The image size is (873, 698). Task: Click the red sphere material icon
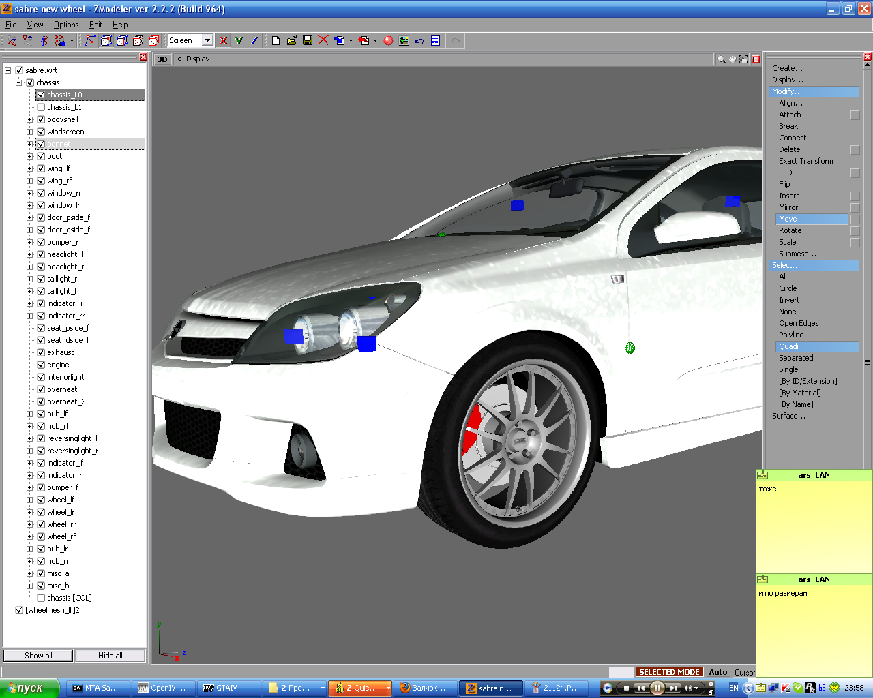[388, 41]
